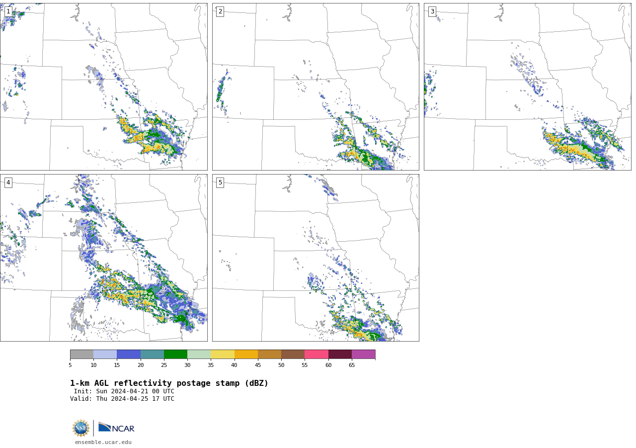Screen dimensions: 636x448
Task: Open ensemble member 4 reflectivity map
Action: (103, 258)
